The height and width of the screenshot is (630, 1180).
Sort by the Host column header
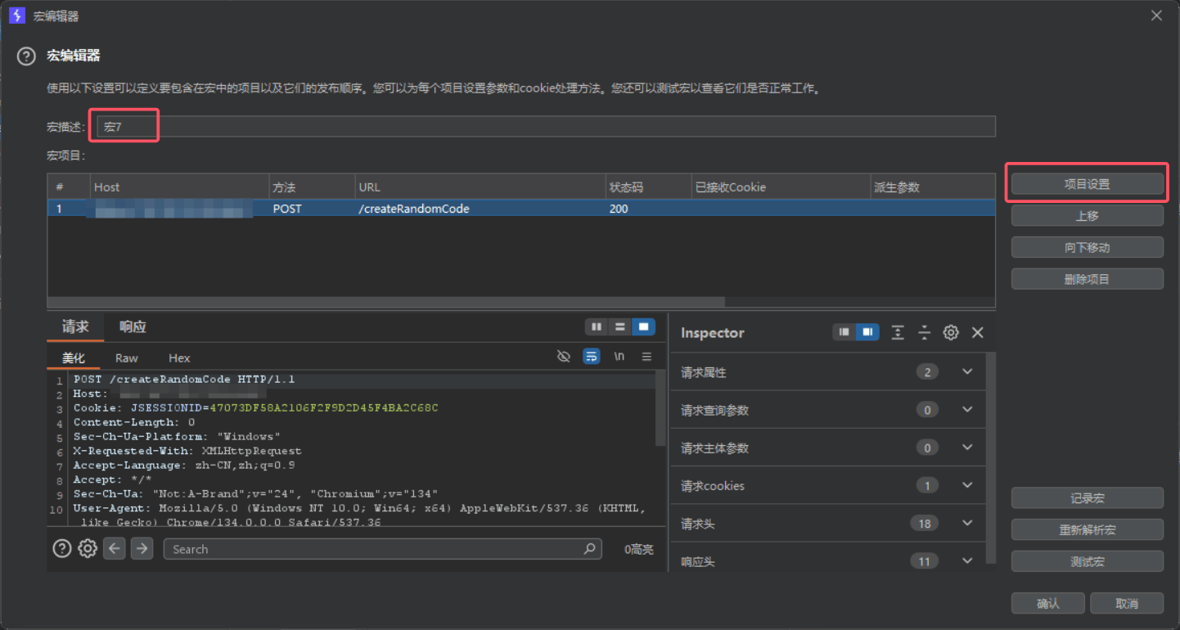(179, 187)
